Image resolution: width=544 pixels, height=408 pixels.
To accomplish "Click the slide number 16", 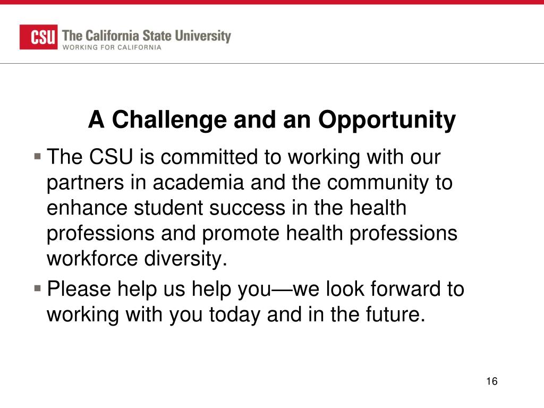I will pyautogui.click(x=491, y=381).
